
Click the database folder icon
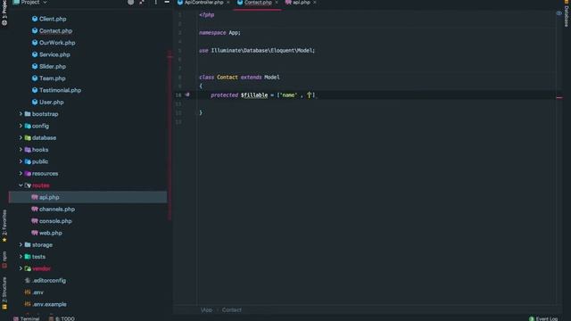(x=28, y=138)
